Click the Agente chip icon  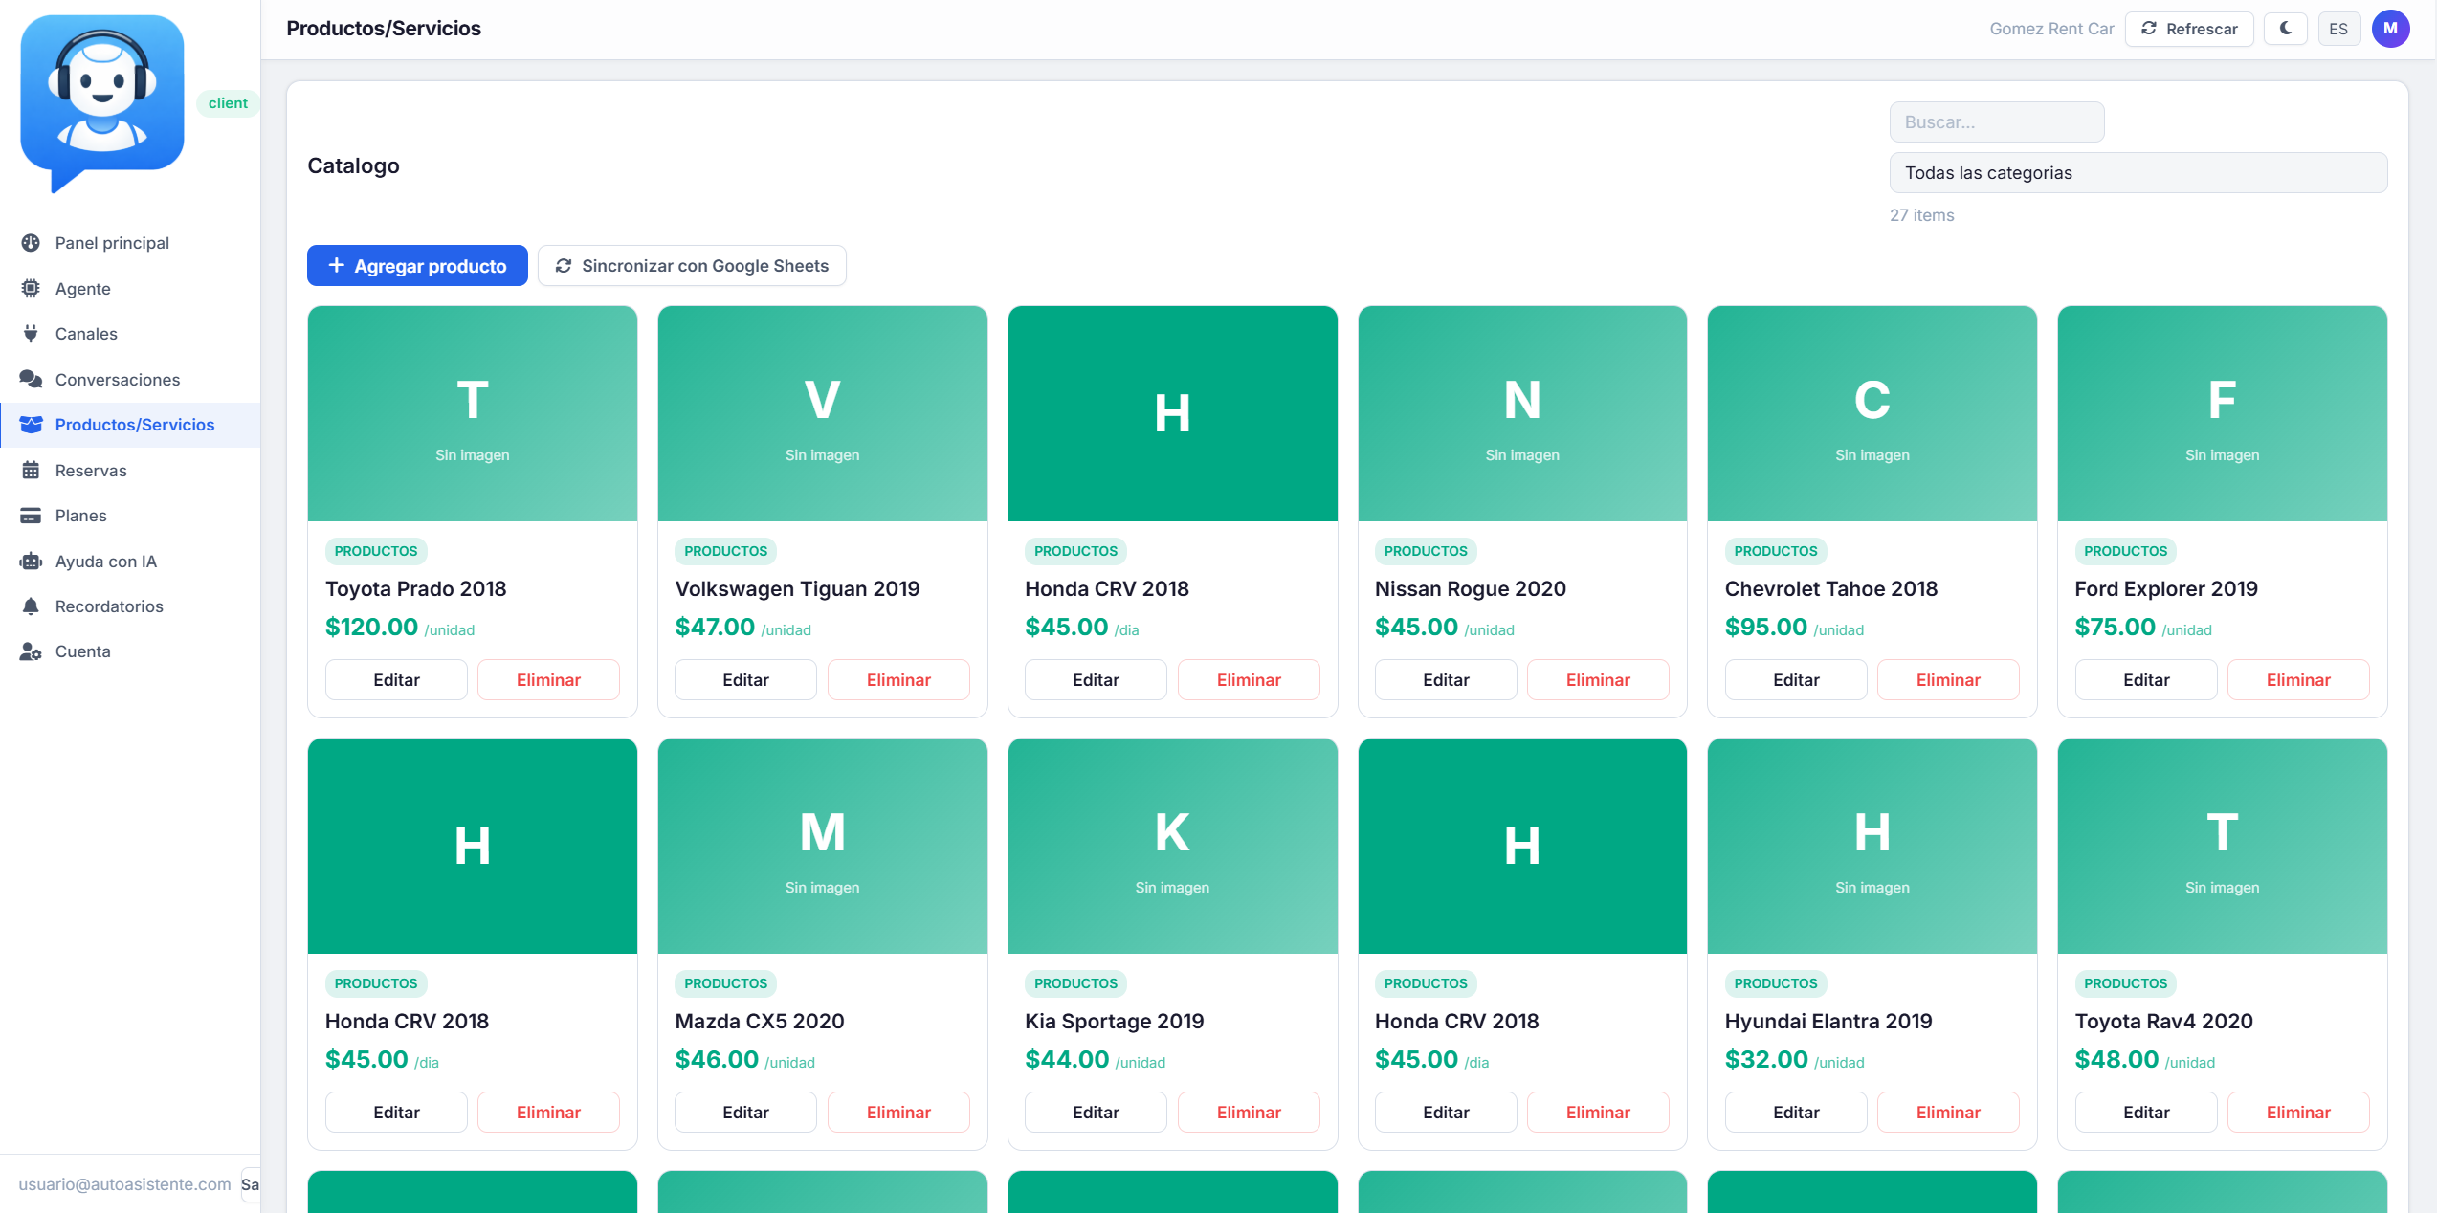(x=31, y=288)
